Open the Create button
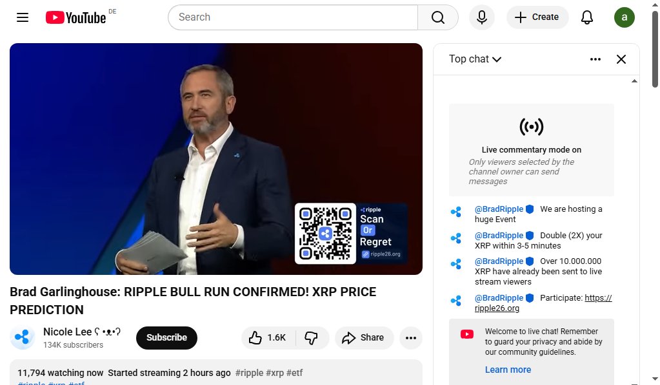Viewport: 660px width, 385px height. pyautogui.click(x=537, y=17)
